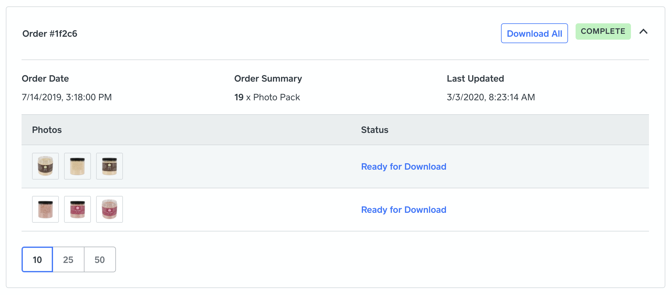Click the Status column header

click(375, 130)
